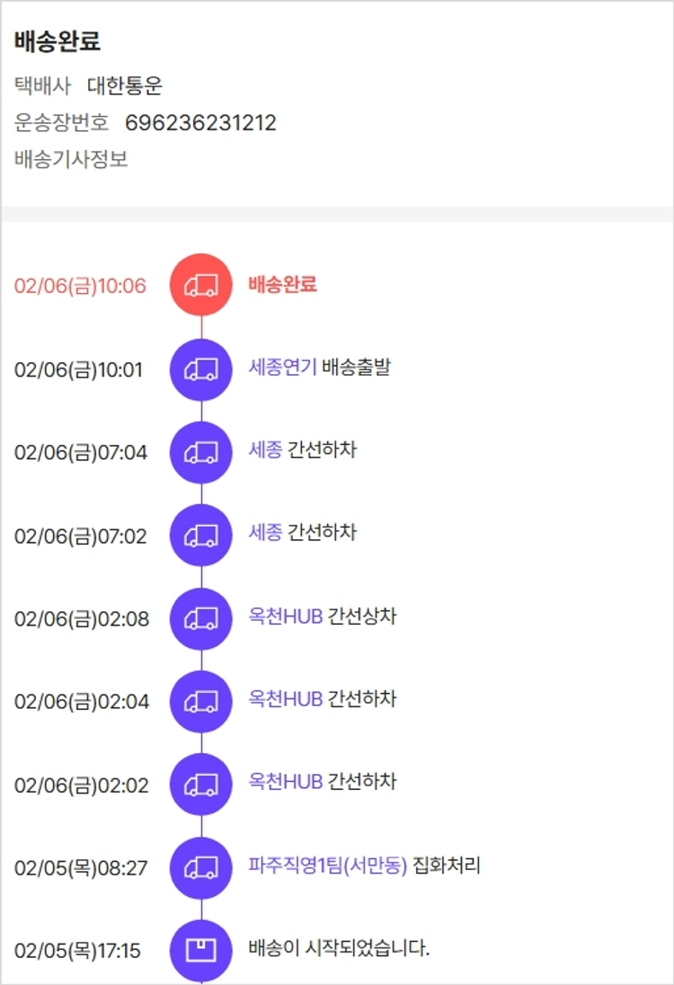Click the truck icon beside 세종연기 배송출발
The width and height of the screenshot is (674, 985).
(201, 368)
